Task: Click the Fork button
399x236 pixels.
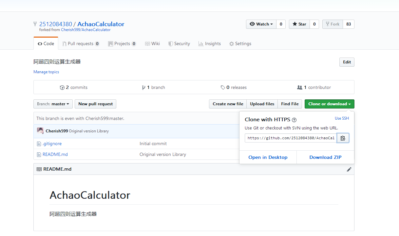Action: [x=332, y=24]
